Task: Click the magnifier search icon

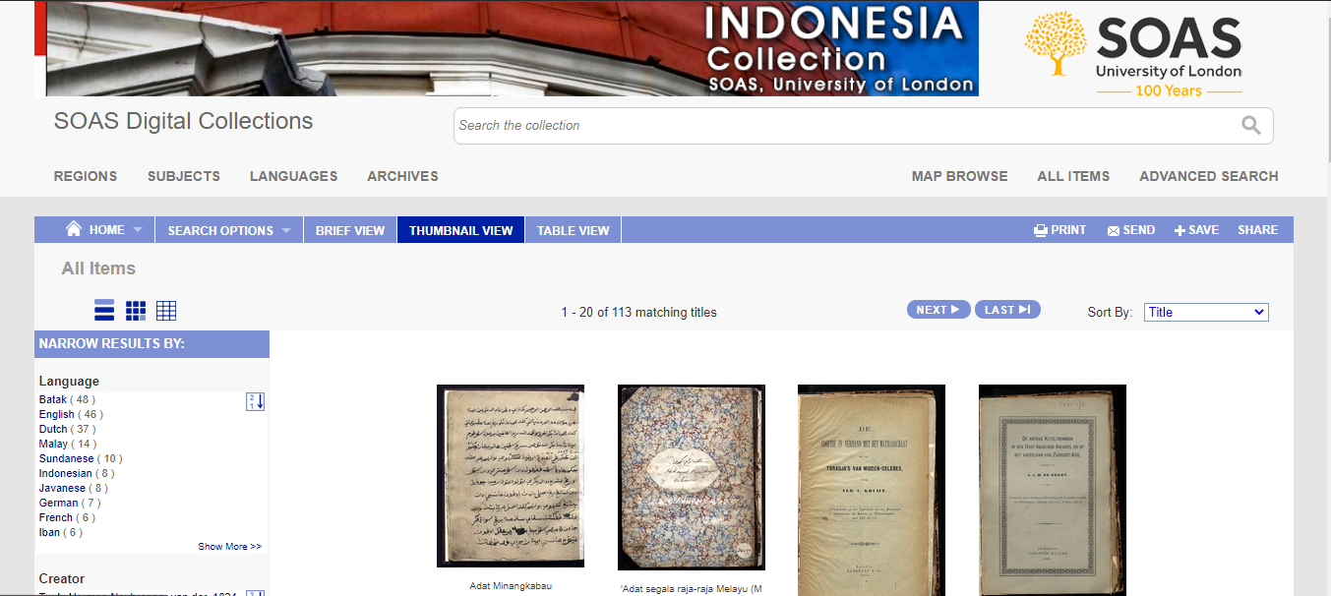Action: 1250,125
